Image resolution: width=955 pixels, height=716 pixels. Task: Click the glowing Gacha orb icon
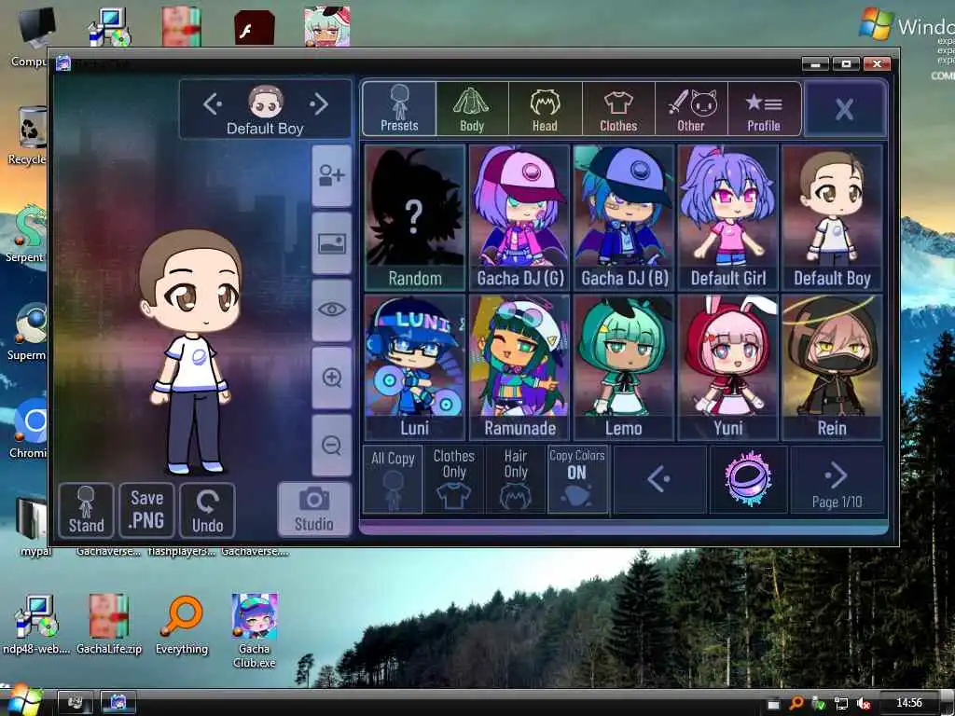point(749,480)
